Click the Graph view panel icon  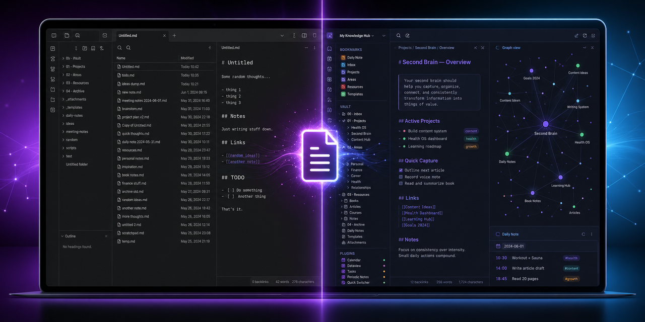498,48
